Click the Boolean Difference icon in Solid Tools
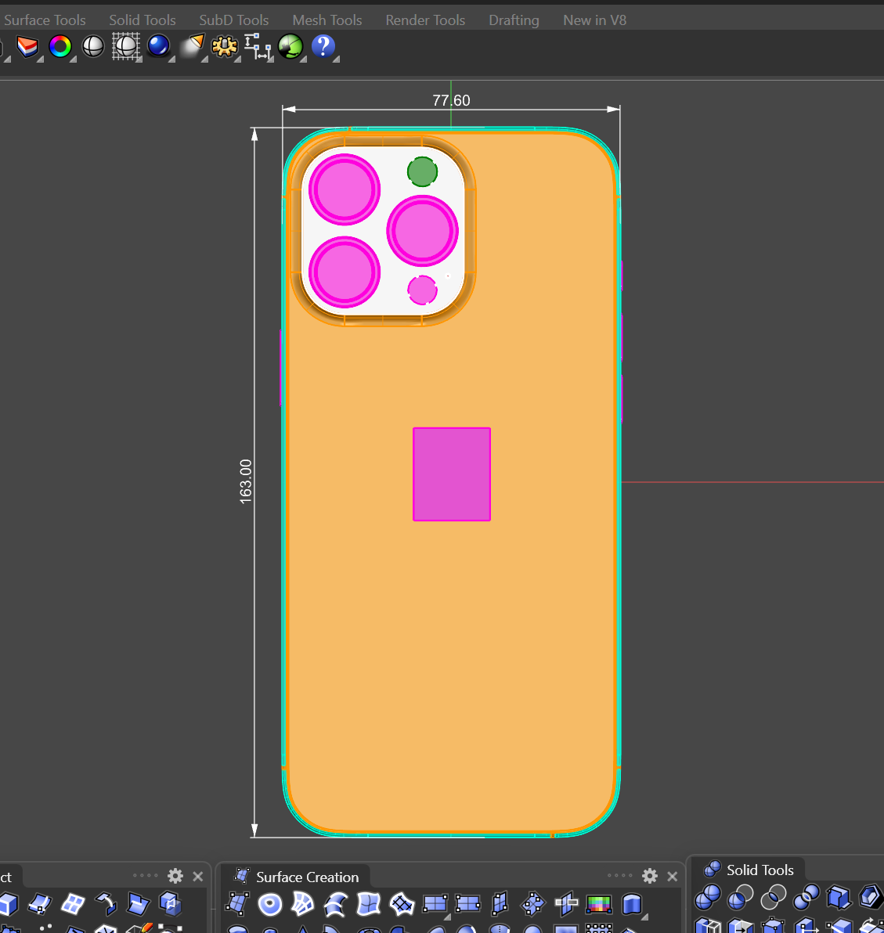 [741, 897]
